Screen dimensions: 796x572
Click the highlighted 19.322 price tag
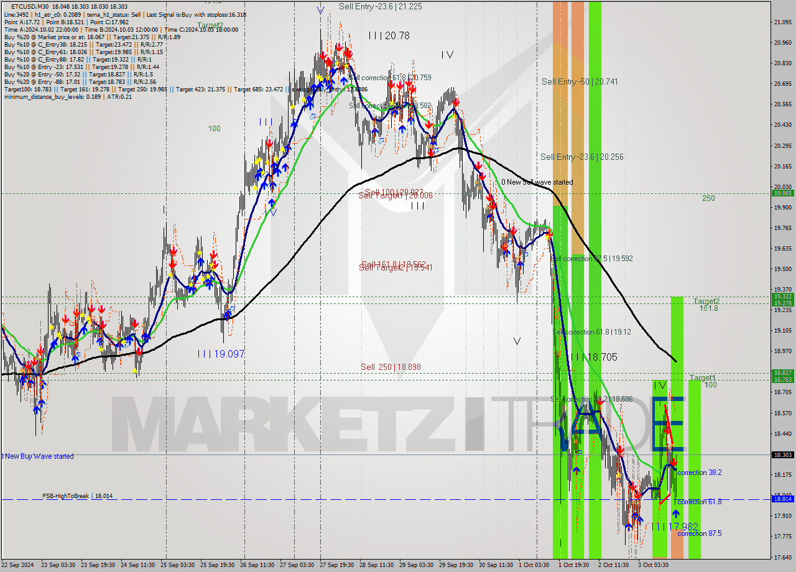782,297
